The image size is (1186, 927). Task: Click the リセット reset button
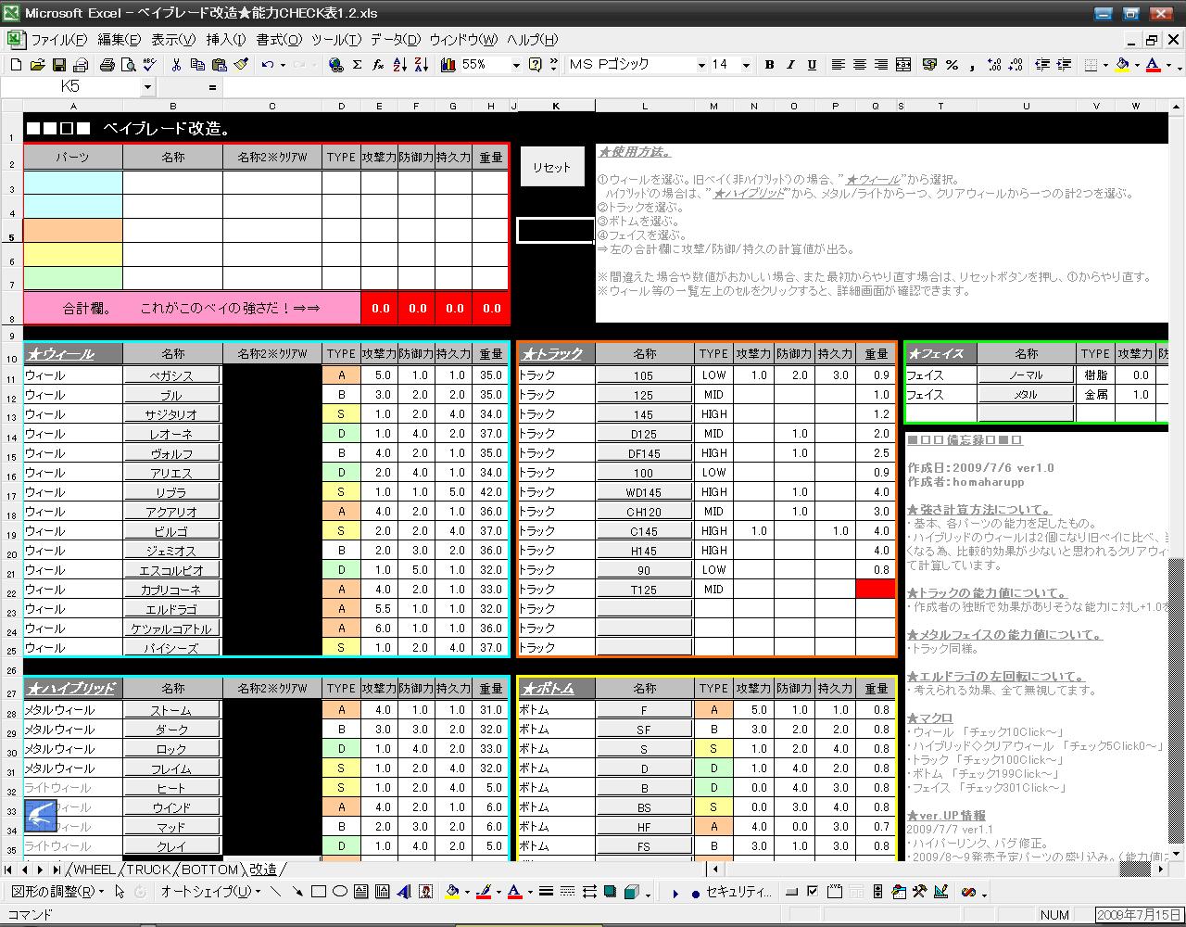[552, 168]
